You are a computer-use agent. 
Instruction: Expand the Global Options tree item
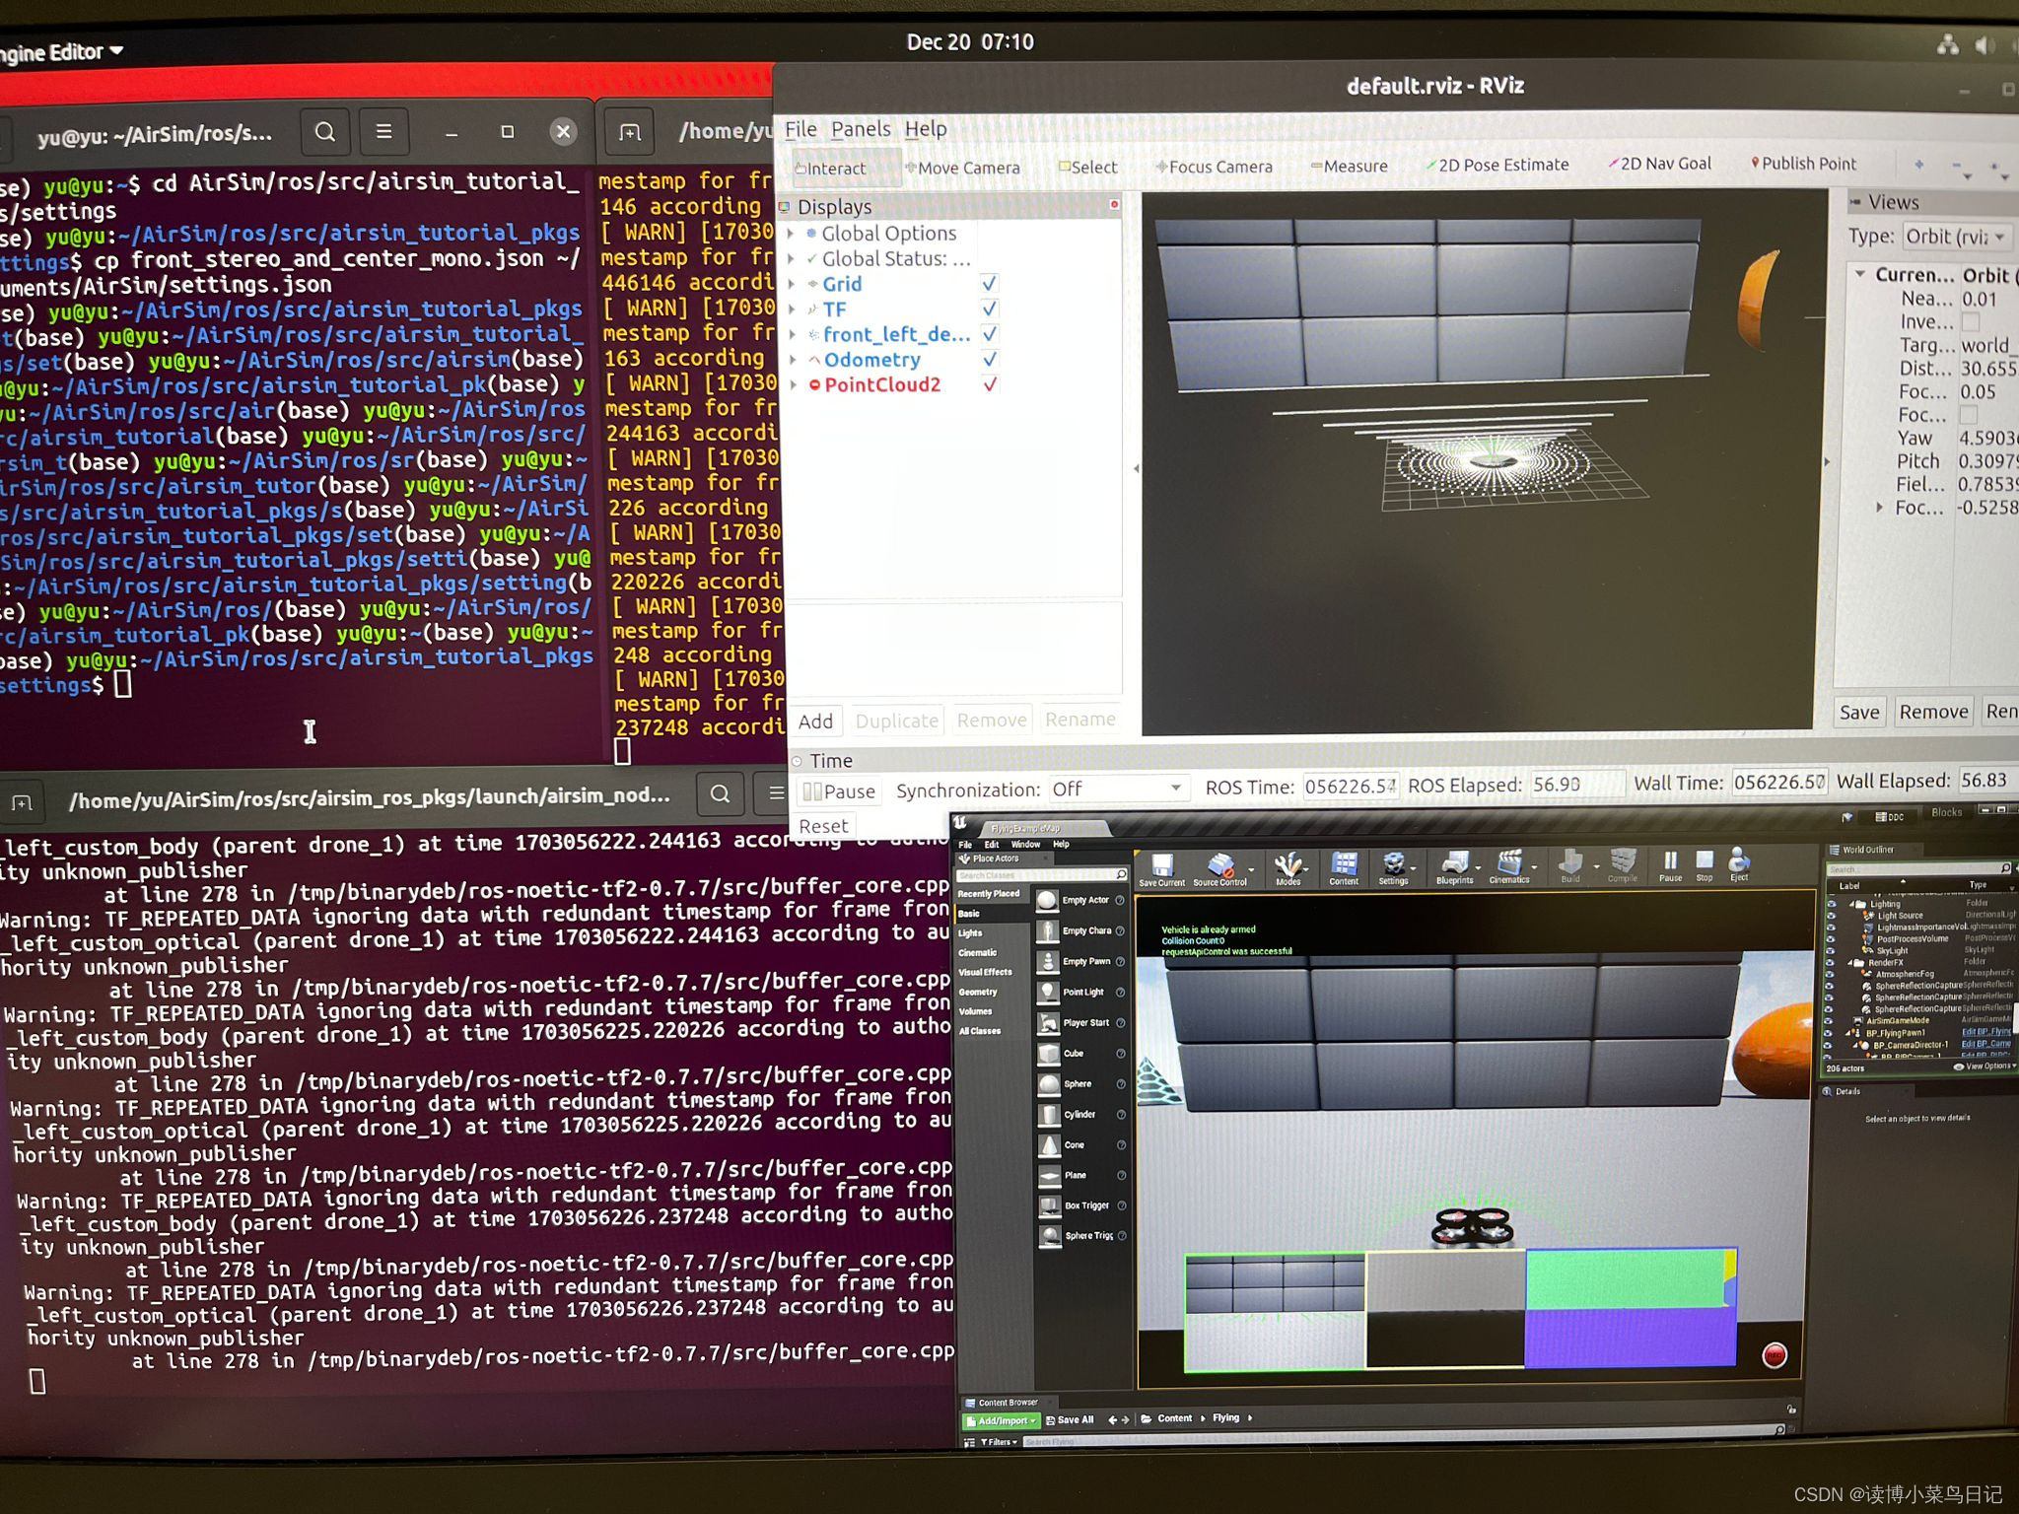[792, 234]
